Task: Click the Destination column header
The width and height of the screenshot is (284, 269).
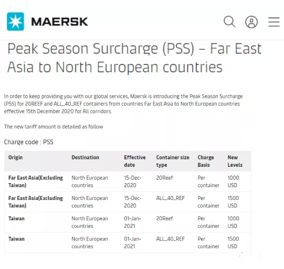Action: click(x=85, y=158)
